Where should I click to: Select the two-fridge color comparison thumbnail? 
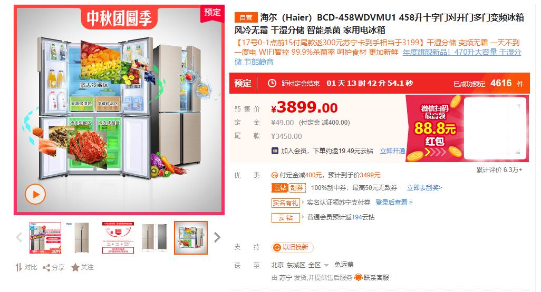point(154,238)
